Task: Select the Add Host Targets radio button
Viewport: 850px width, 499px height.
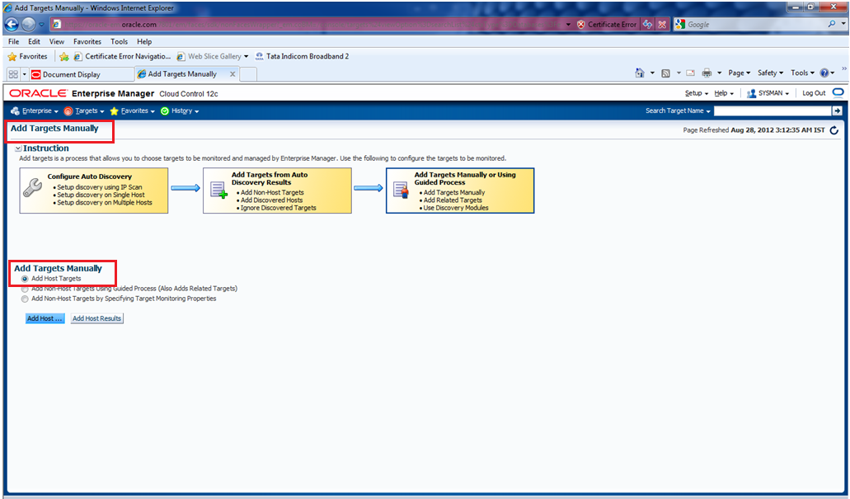Action: coord(26,279)
